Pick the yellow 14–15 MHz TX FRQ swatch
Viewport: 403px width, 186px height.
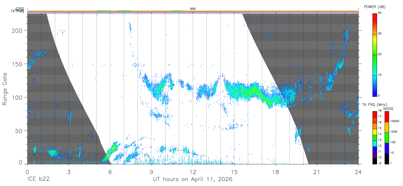374,132
